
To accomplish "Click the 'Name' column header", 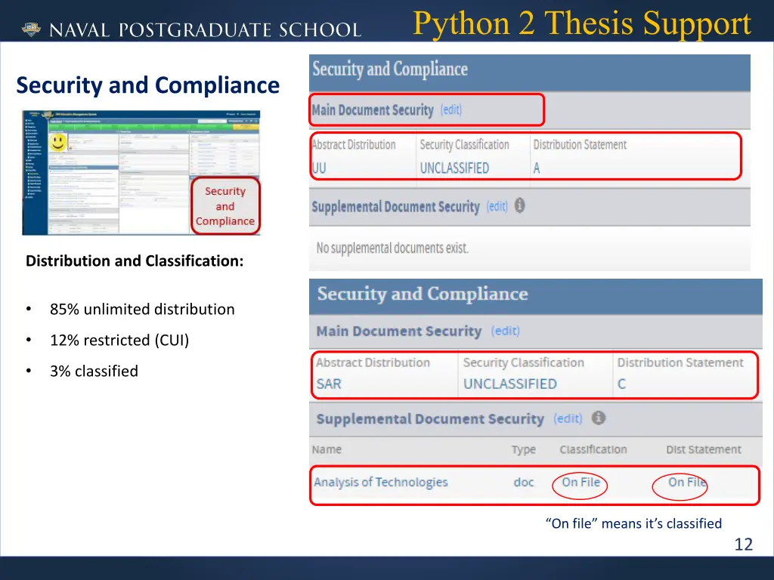I will (x=327, y=449).
